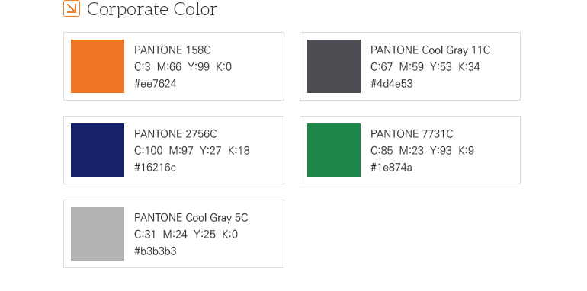
Task: Pick the green PANTONE 7731C swatch
Action: point(334,150)
